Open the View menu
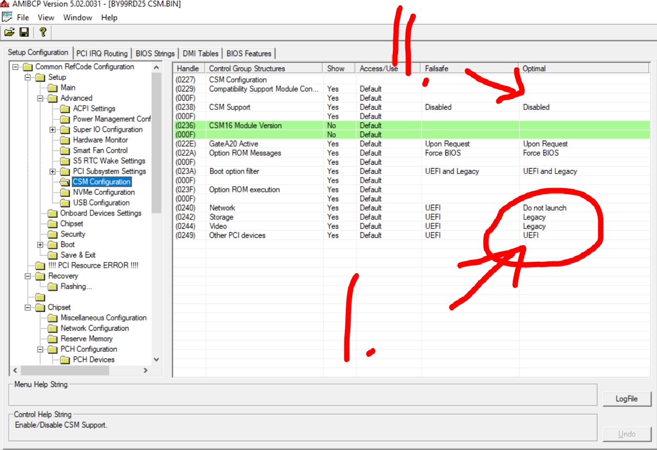The image size is (657, 450). 46,18
